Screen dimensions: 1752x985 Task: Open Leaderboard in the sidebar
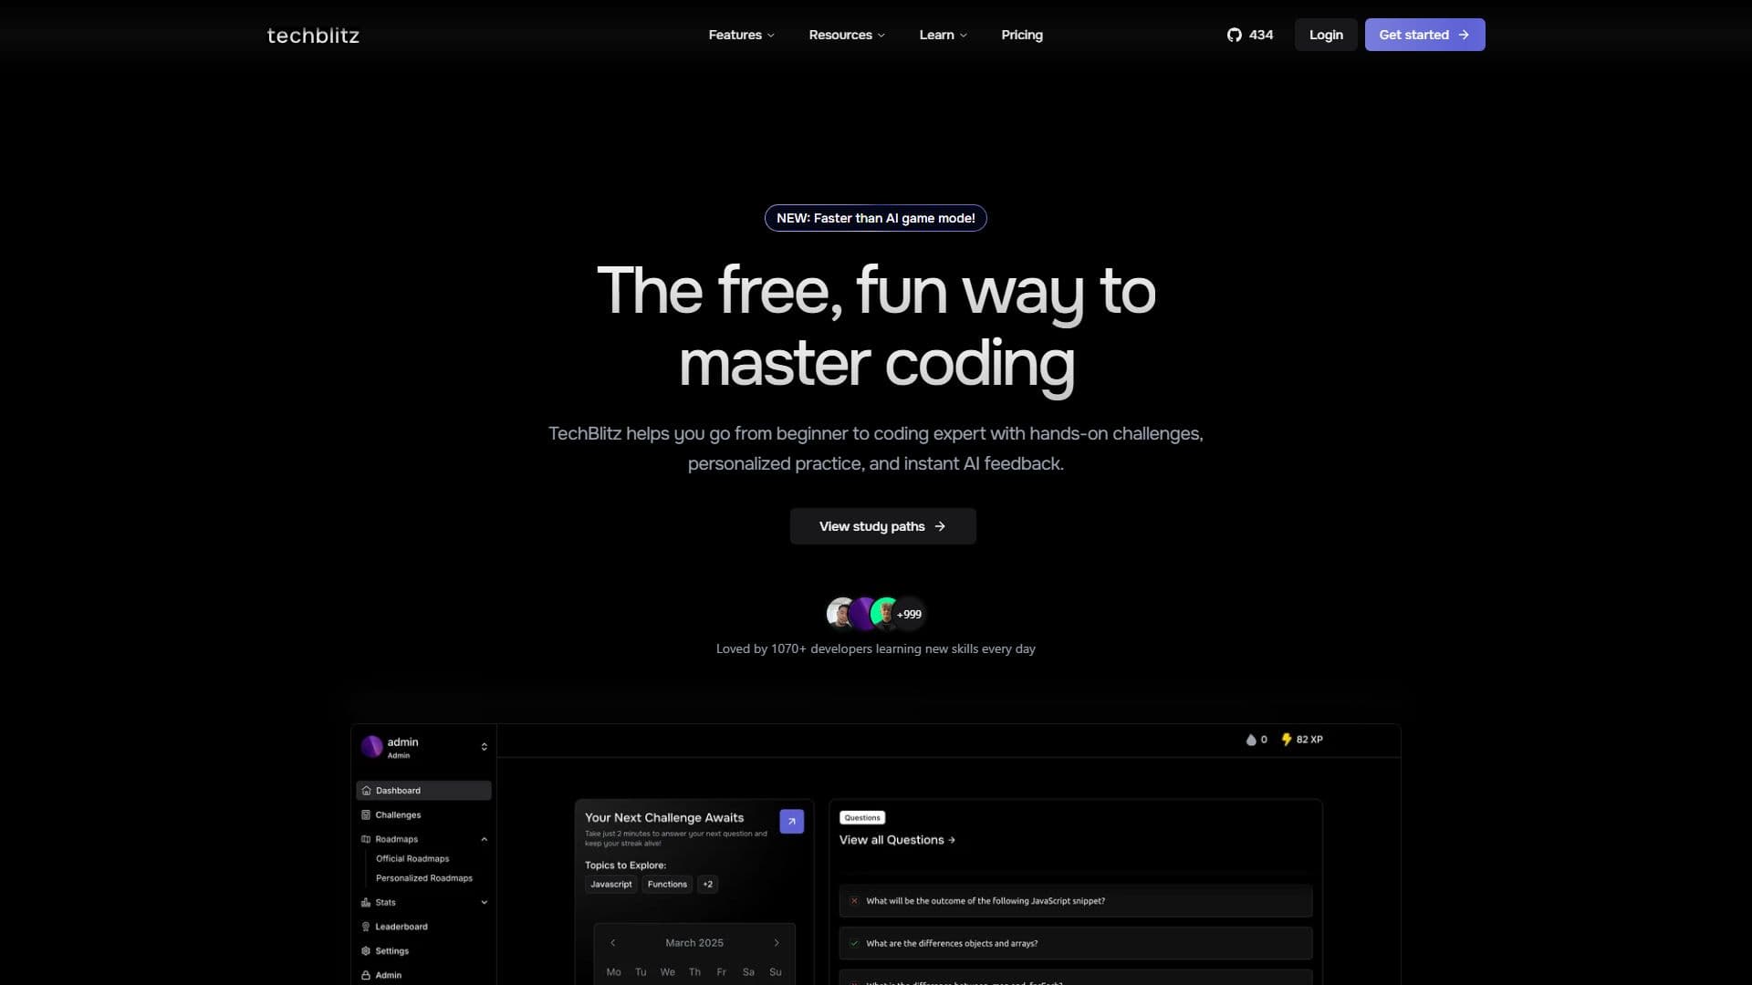[423, 927]
